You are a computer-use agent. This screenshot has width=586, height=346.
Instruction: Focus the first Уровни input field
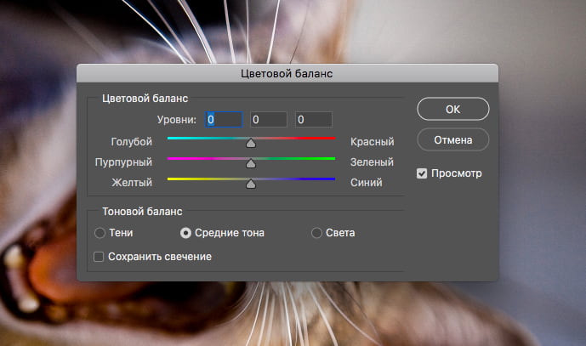(224, 120)
